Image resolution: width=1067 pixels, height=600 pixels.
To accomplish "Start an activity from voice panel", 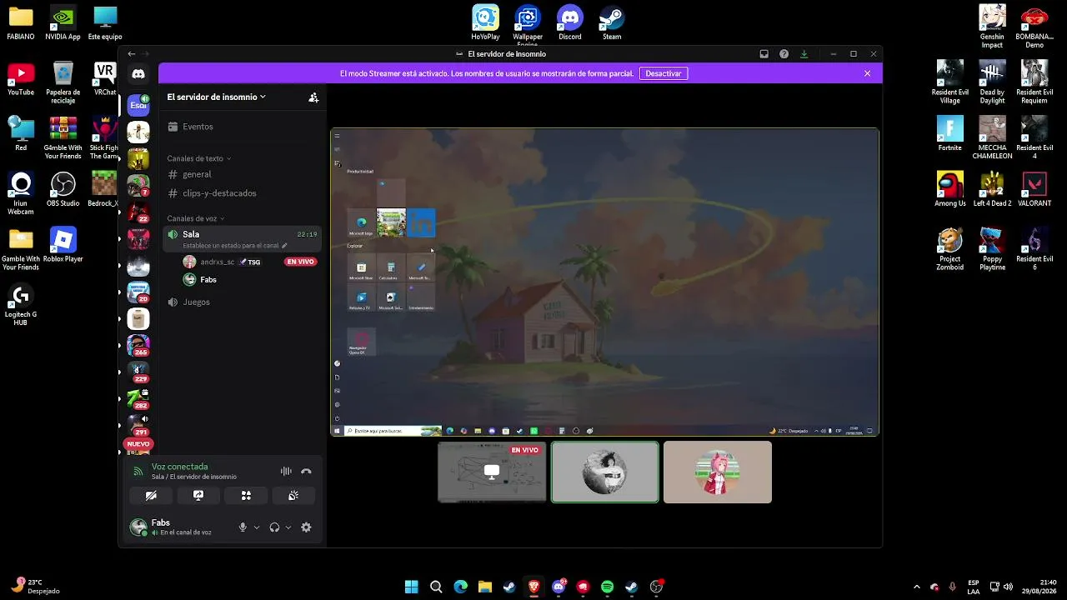I will pyautogui.click(x=246, y=495).
